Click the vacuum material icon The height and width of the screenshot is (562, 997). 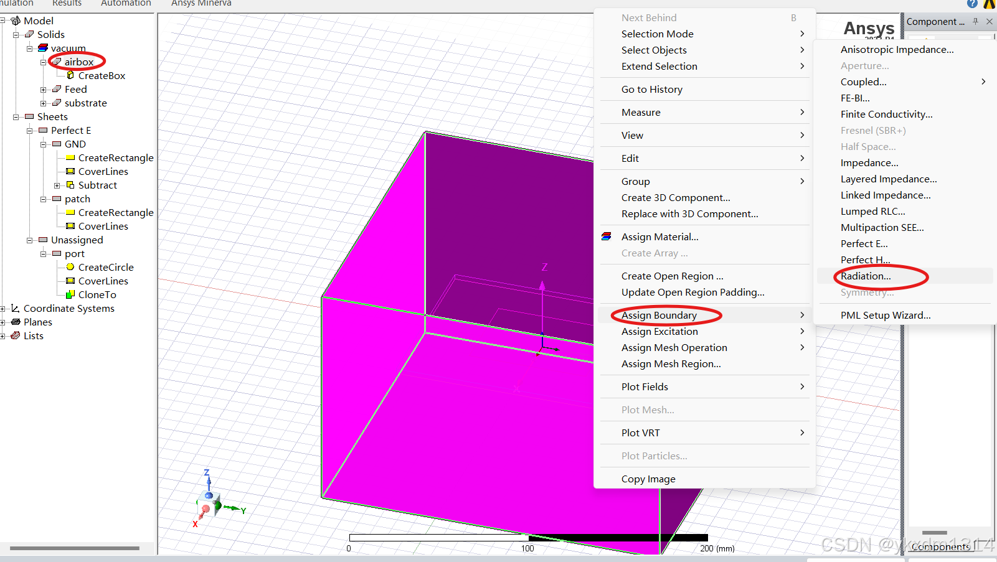43,48
